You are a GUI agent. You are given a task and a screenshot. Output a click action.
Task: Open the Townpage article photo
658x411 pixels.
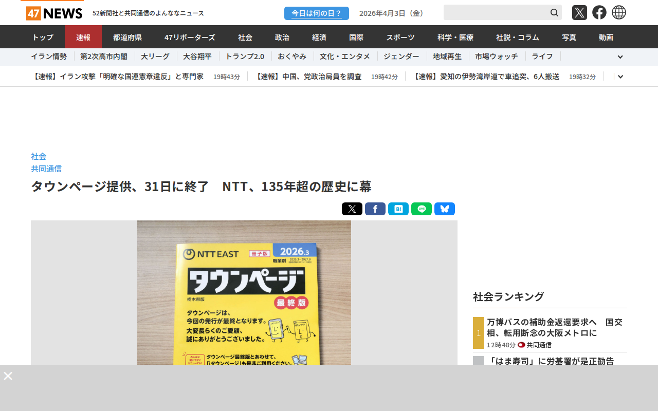point(244,292)
